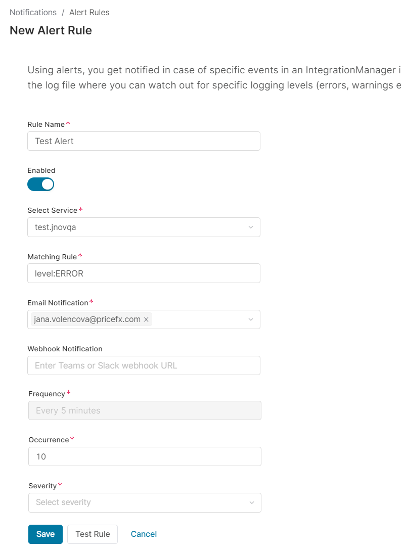The height and width of the screenshot is (553, 401).
Task: Focus the Rule Name input field
Action: click(x=144, y=141)
